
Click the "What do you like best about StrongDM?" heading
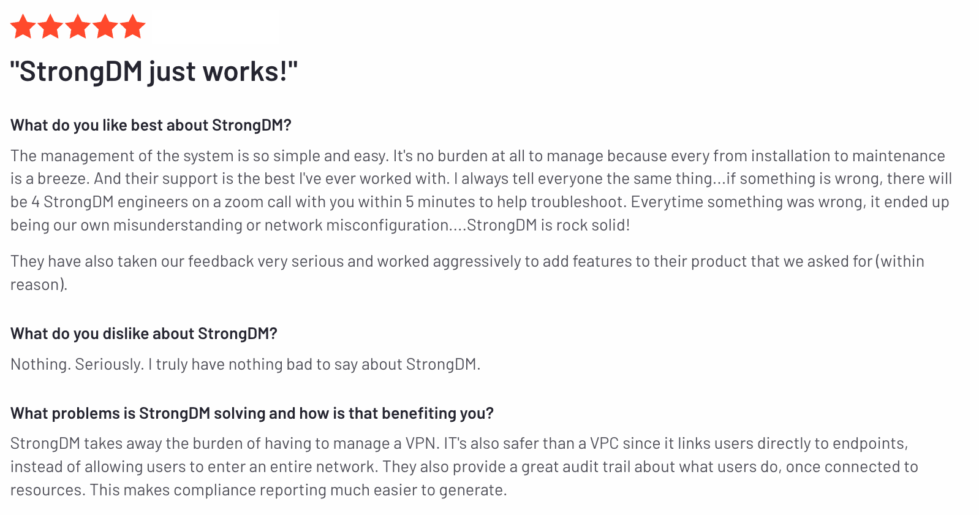[x=151, y=125]
